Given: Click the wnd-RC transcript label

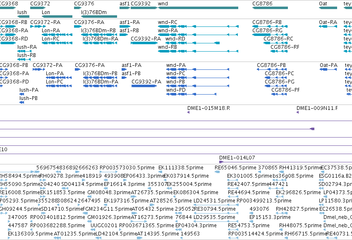Looking at the screenshot, I should (168, 22).
